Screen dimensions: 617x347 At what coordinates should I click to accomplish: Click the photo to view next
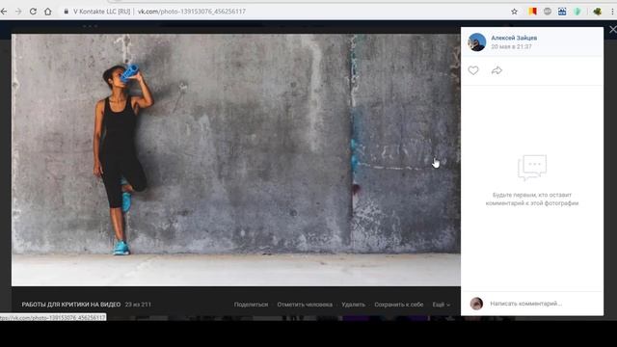point(235,160)
